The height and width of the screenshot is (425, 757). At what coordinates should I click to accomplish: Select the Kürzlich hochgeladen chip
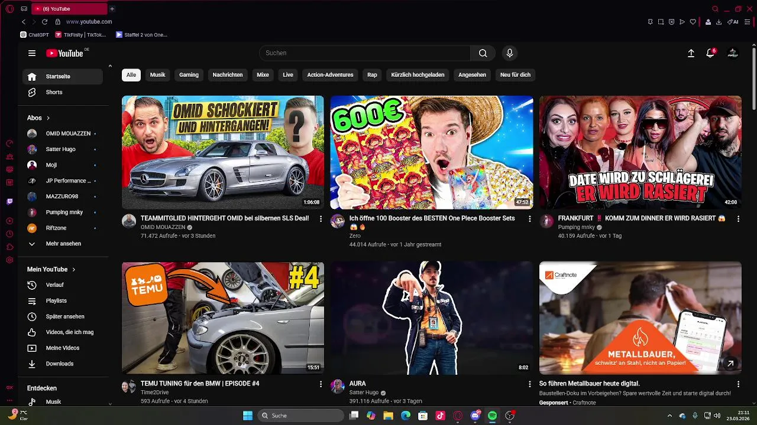[418, 75]
